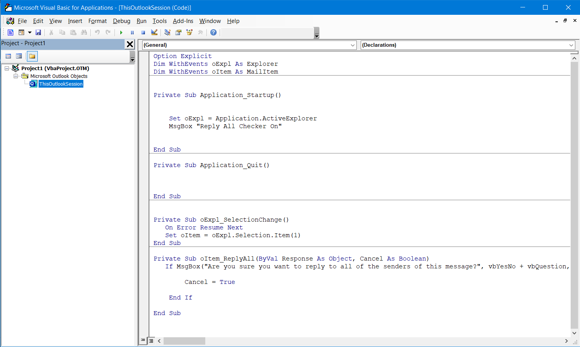Open View Microsoft Outlook toolbar icon
The width and height of the screenshot is (580, 347).
[x=11, y=32]
